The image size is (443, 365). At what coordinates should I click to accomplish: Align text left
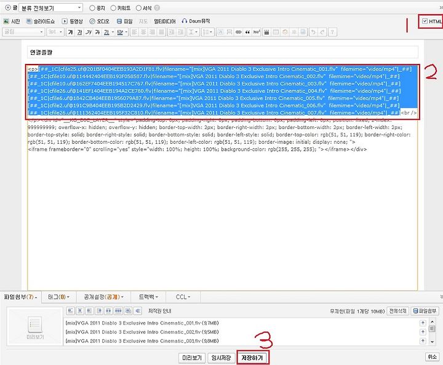tap(134, 32)
